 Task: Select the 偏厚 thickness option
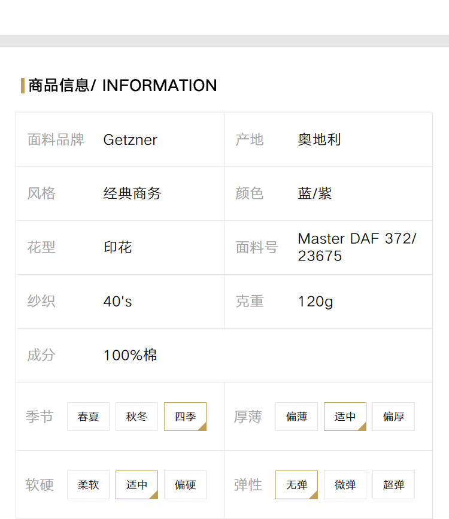click(x=394, y=417)
